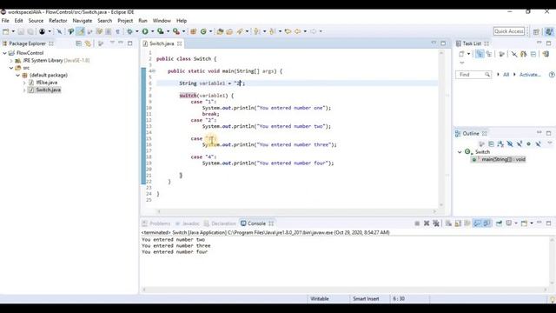The image size is (556, 313).
Task: Open the Run button dropdown arrow
Action: (x=153, y=31)
